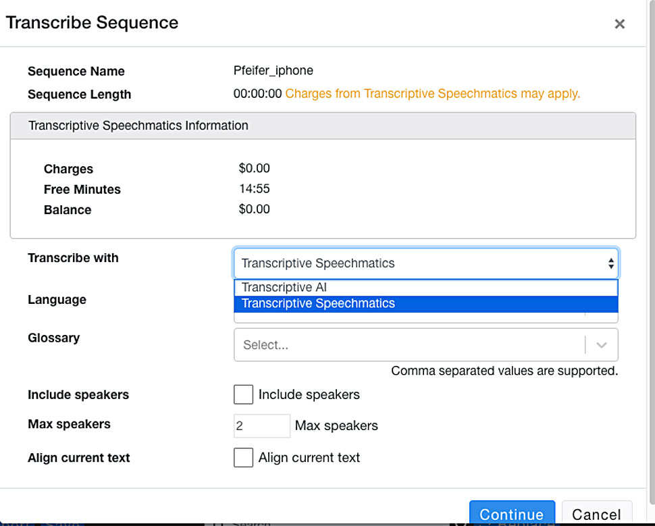Close the Transcribe Sequence dialog
Image resolution: width=655 pixels, height=526 pixels.
click(x=619, y=24)
